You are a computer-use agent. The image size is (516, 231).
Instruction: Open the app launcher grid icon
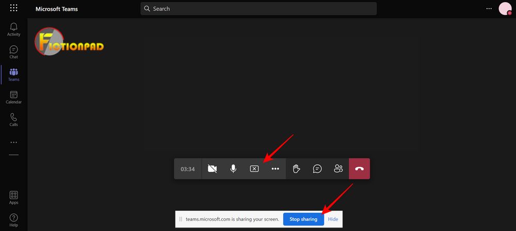pyautogui.click(x=13, y=8)
